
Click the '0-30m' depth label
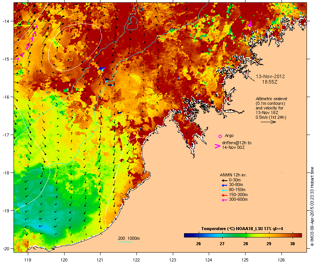coord(235,180)
